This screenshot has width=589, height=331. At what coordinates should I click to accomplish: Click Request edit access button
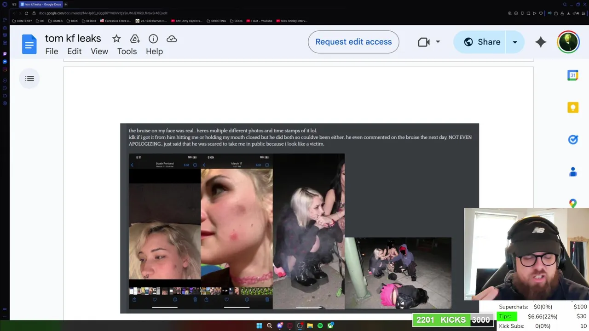[353, 42]
